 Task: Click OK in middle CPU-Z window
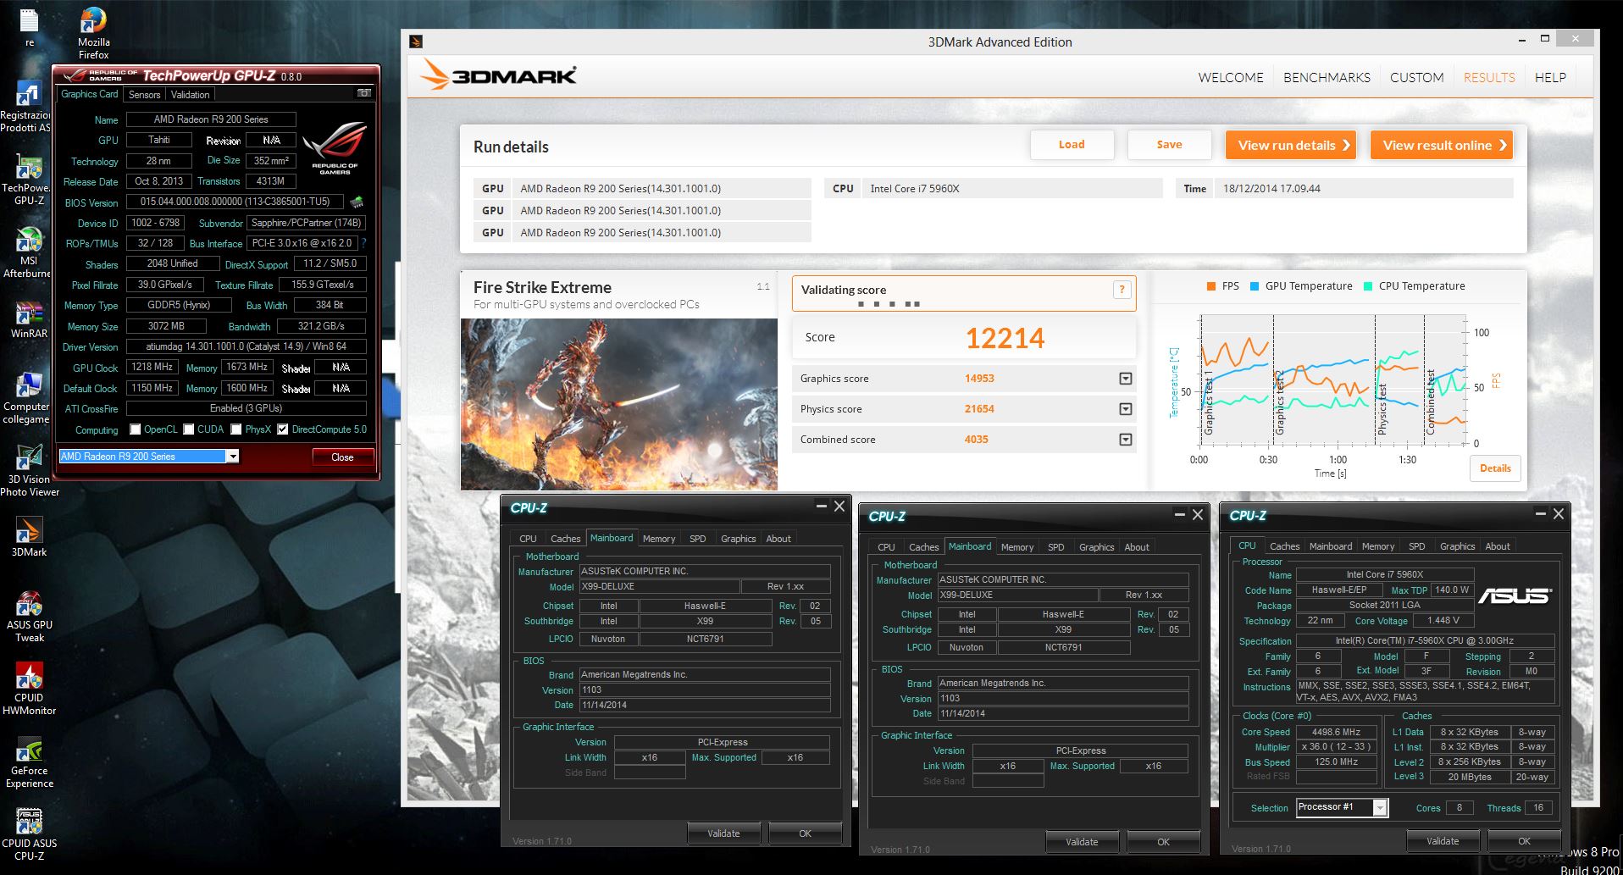pyautogui.click(x=1163, y=842)
